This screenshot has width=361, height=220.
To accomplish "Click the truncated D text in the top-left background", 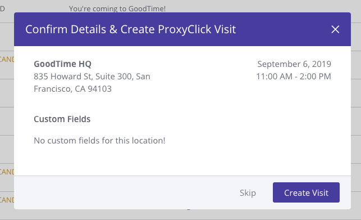I will 2,9.
